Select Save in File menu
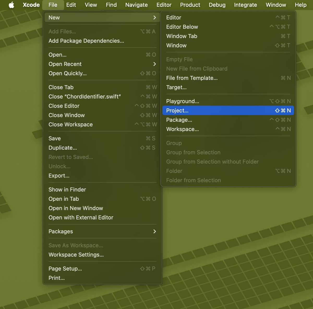 click(x=102, y=139)
